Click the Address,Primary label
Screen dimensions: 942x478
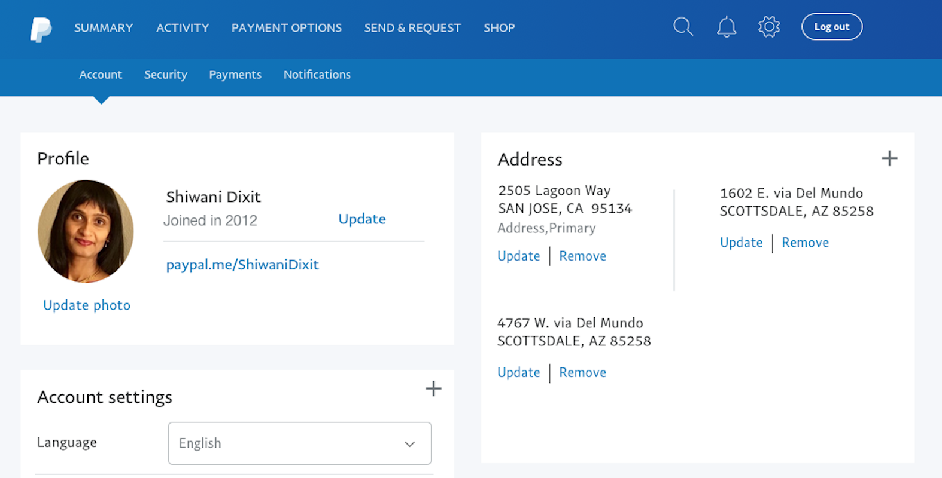(546, 228)
